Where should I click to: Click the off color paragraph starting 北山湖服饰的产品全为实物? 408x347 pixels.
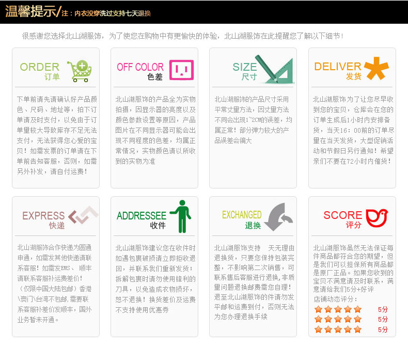click(155, 130)
